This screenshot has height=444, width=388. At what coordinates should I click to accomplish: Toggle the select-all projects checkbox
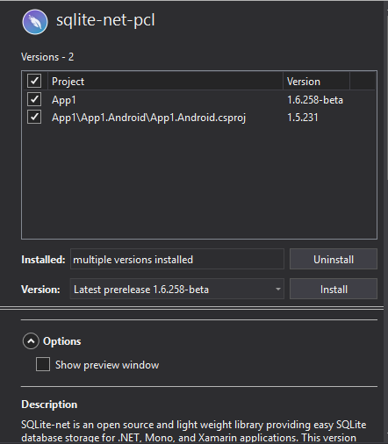click(x=34, y=81)
